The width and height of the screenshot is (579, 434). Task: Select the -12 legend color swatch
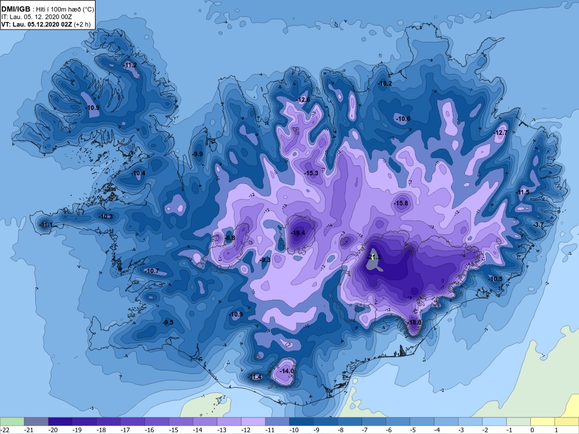coord(254,421)
